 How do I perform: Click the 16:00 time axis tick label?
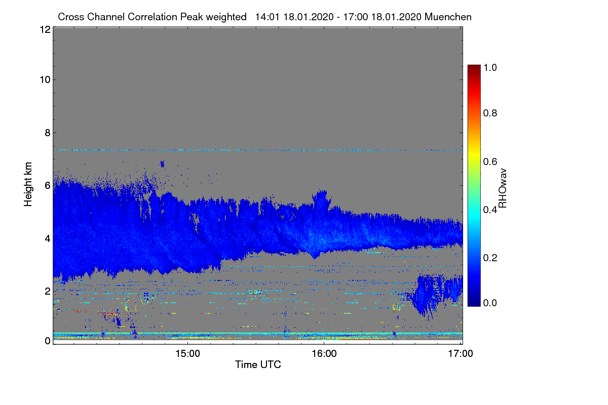click(324, 354)
